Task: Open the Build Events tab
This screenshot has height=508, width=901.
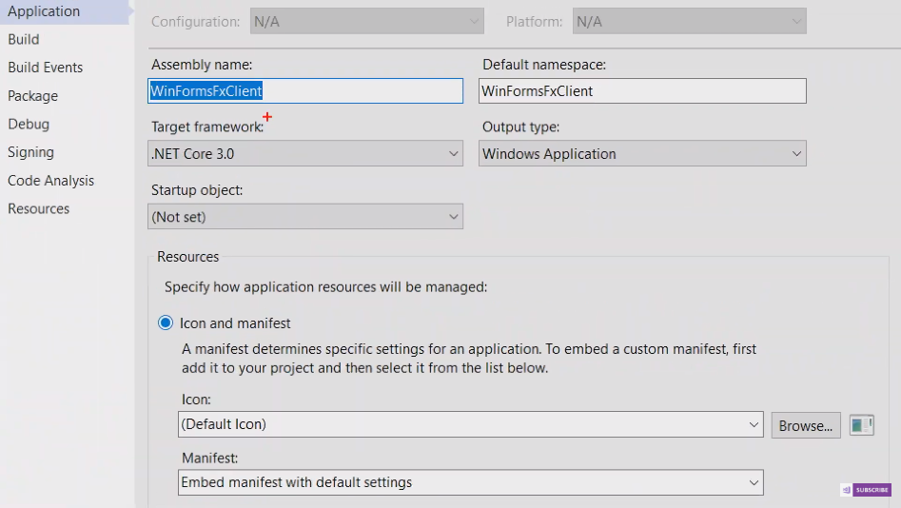Action: point(45,68)
